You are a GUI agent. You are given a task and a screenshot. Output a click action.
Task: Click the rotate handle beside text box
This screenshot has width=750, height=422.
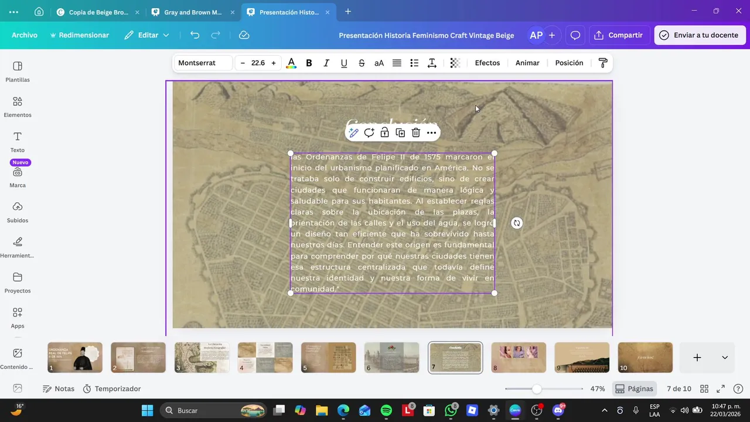coord(516,223)
